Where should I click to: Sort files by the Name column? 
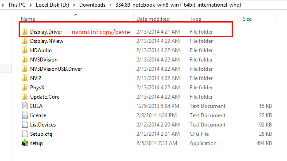click(x=28, y=19)
